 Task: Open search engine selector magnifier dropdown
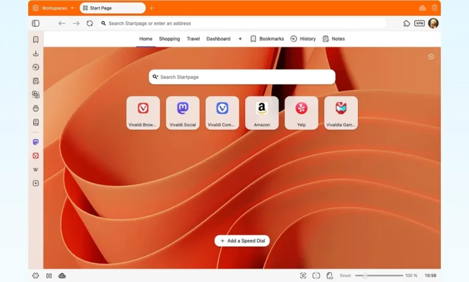(x=155, y=77)
